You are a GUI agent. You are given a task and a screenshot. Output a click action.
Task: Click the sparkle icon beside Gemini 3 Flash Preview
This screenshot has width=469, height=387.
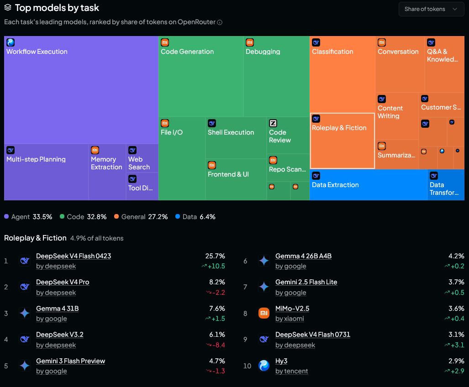(x=25, y=366)
